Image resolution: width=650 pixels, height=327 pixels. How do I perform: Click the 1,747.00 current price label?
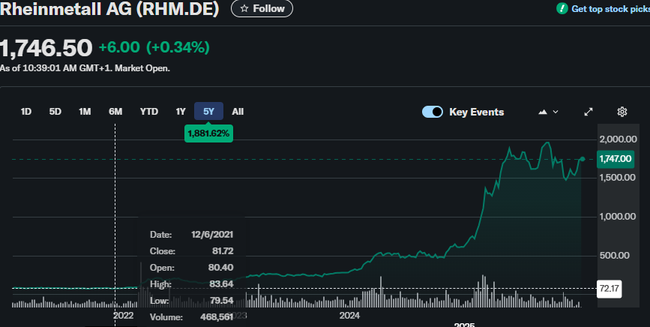coord(616,159)
